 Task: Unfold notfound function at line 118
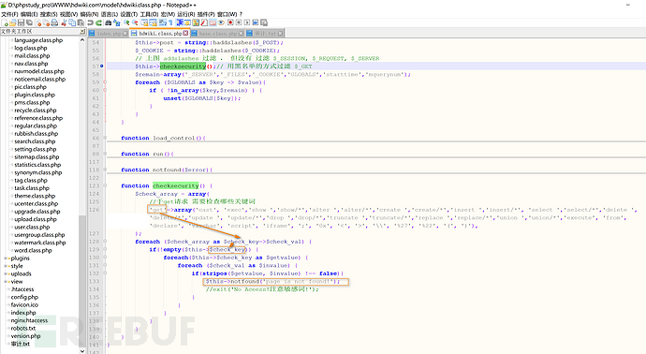point(105,170)
